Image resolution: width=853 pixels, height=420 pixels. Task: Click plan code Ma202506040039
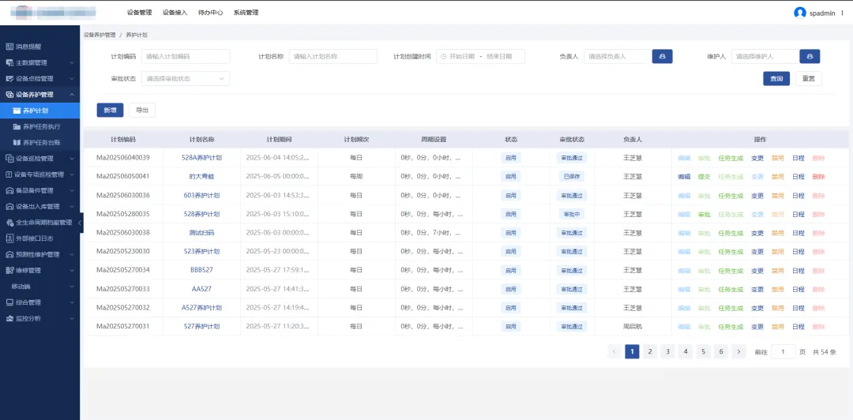[123, 159]
